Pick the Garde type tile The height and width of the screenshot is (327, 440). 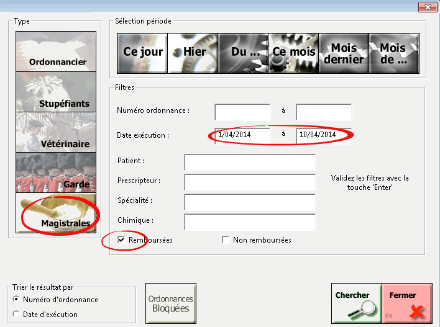click(x=56, y=172)
